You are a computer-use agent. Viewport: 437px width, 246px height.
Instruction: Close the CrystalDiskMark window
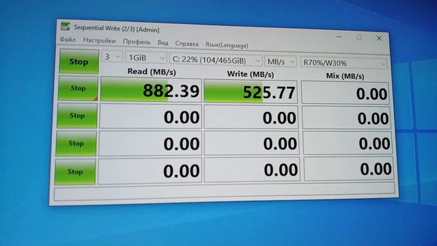pos(379,38)
